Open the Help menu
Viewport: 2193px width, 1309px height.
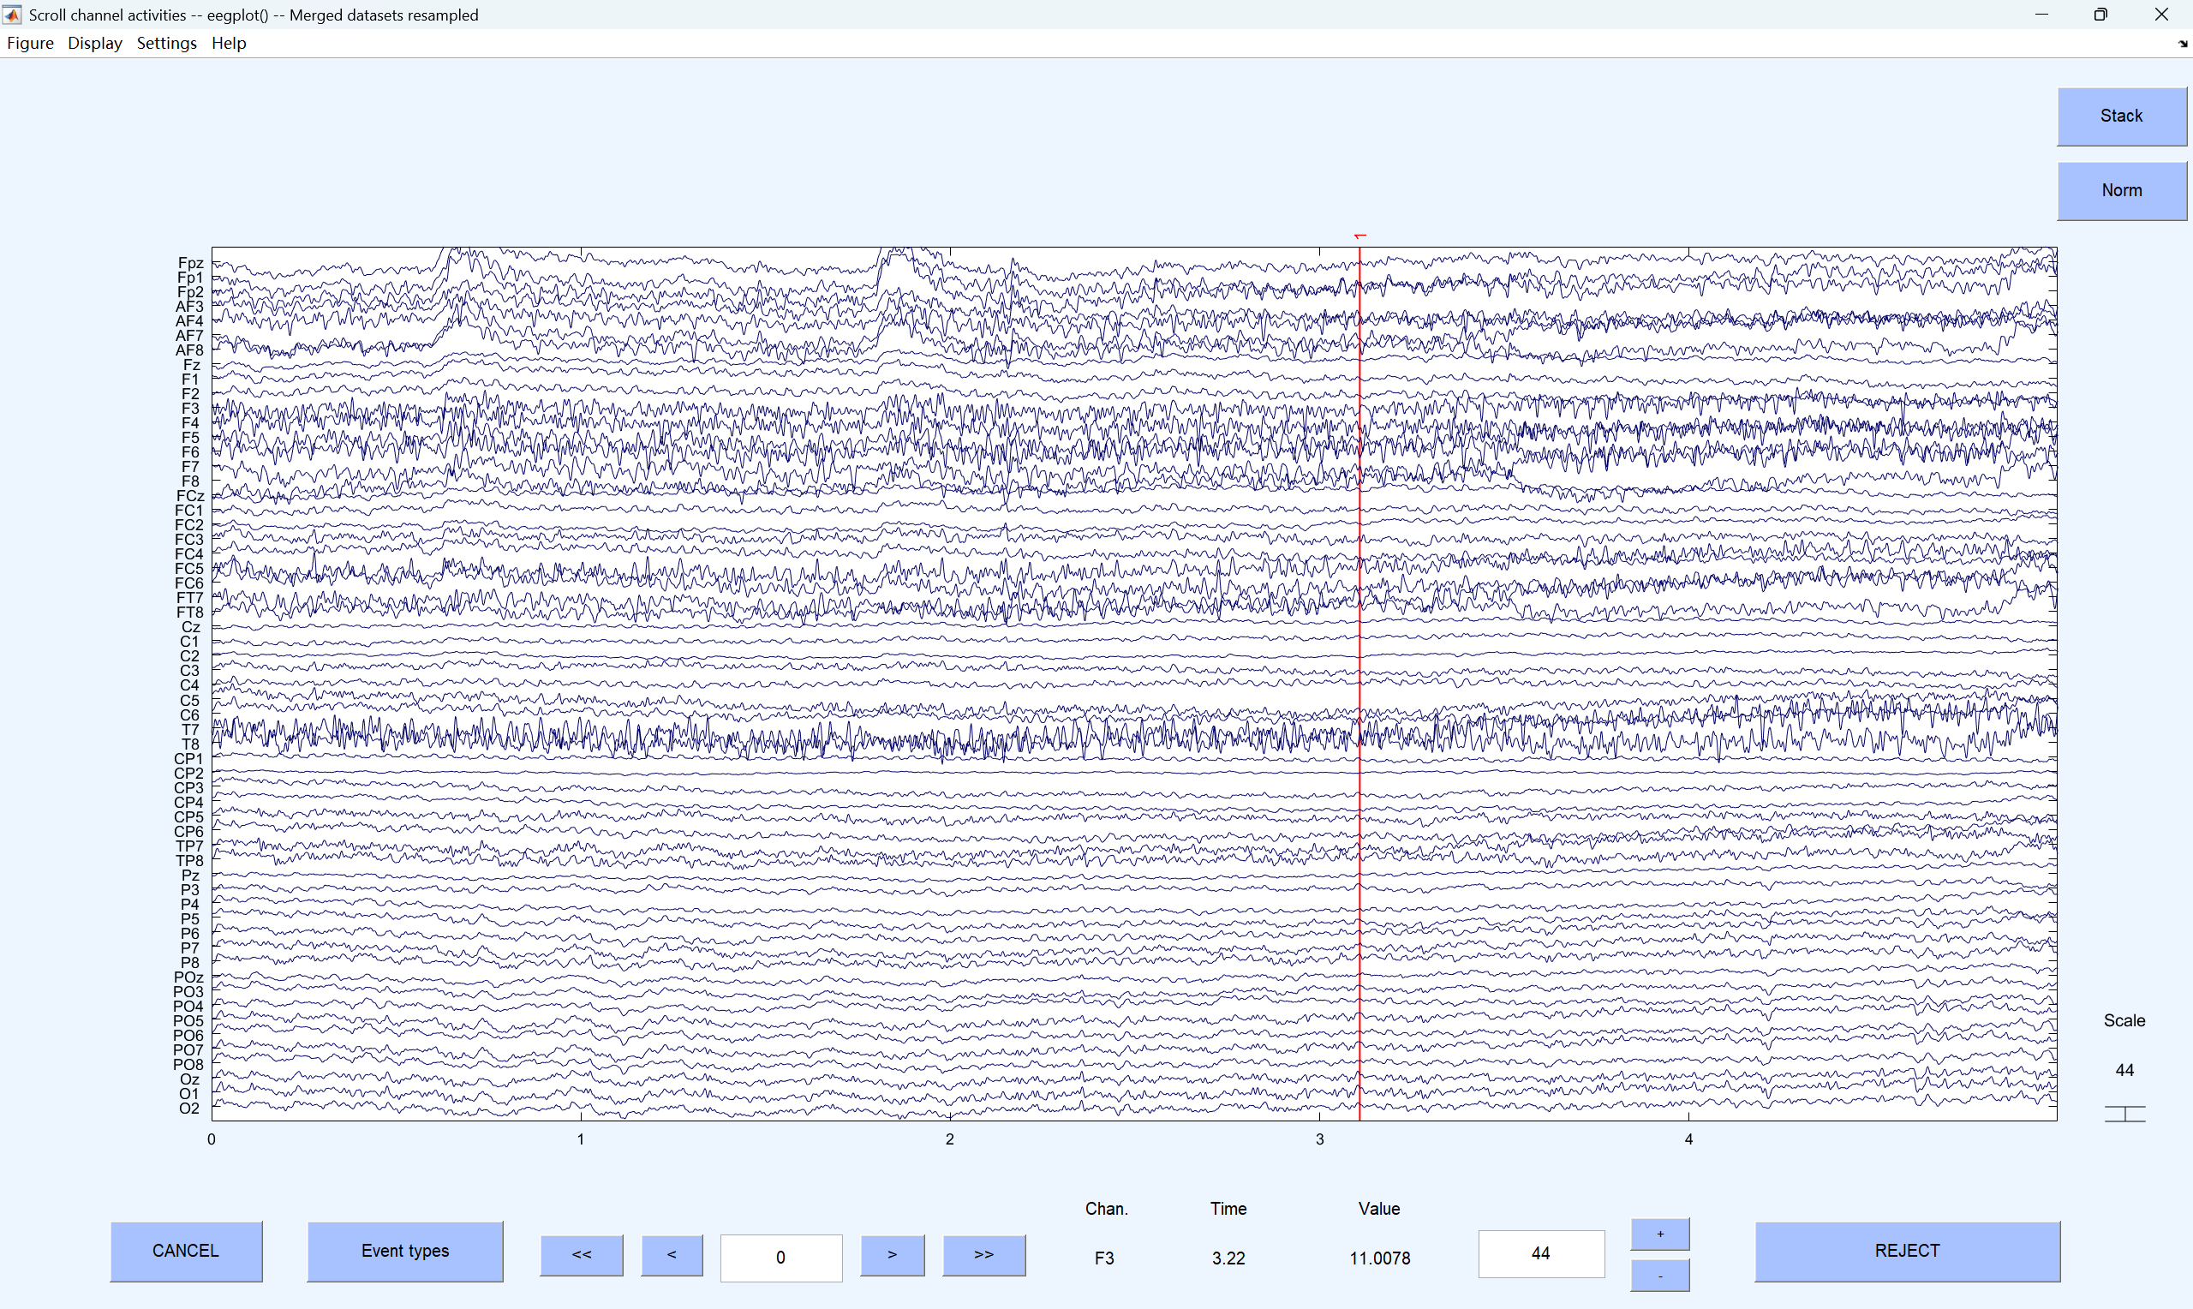pos(229,43)
